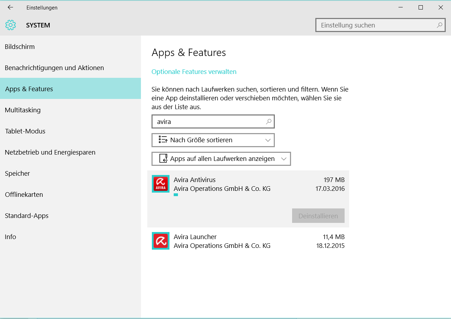Switch to the Standard-Apps section
The height and width of the screenshot is (319, 451).
coord(27,216)
